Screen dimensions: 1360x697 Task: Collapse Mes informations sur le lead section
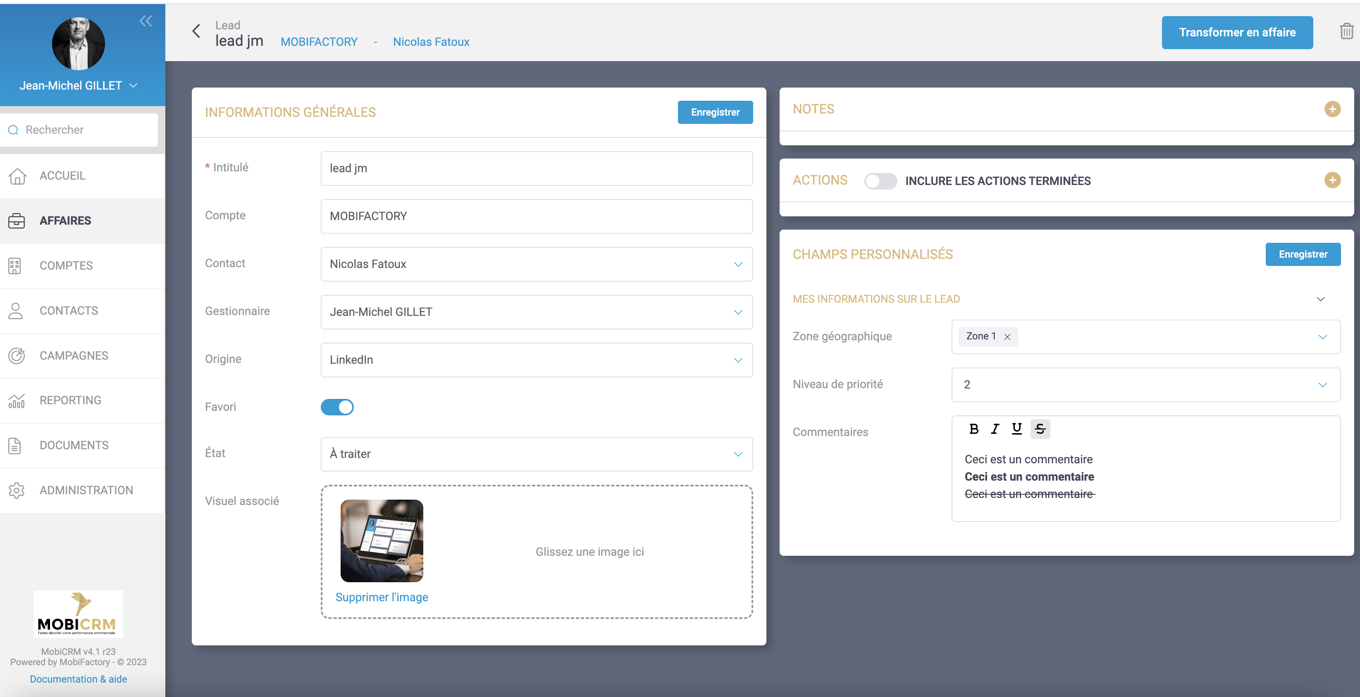[x=1320, y=299]
